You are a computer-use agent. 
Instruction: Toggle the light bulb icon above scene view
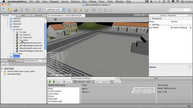pyautogui.click(x=51, y=19)
